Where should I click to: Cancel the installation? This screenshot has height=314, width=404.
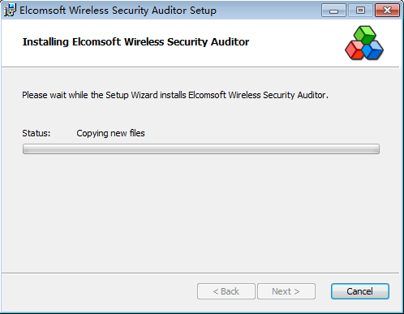pos(360,291)
